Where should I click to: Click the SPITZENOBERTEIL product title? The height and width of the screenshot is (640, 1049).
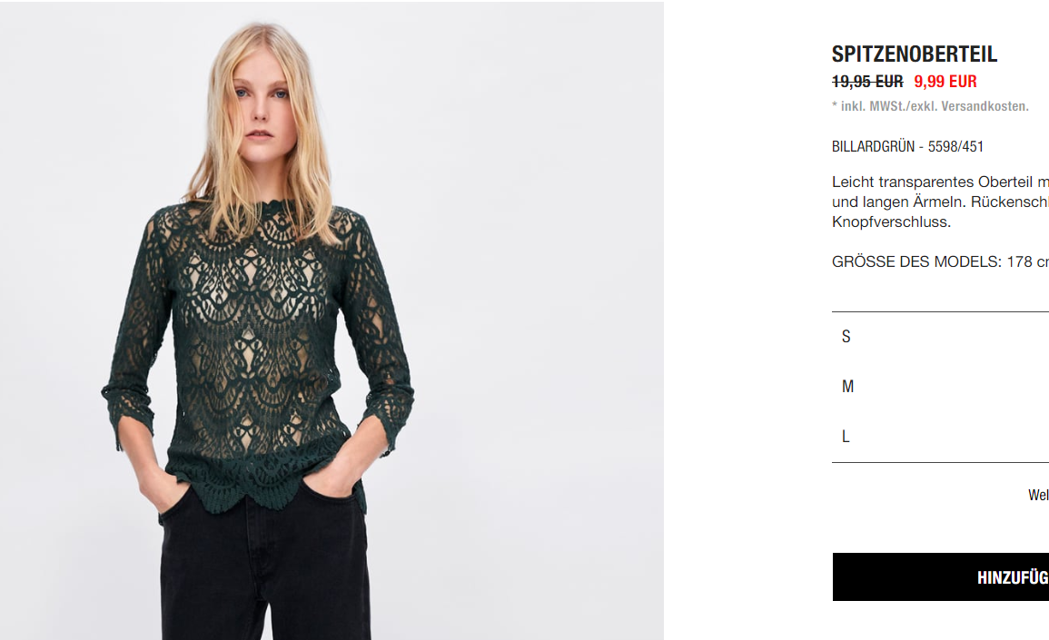914,54
